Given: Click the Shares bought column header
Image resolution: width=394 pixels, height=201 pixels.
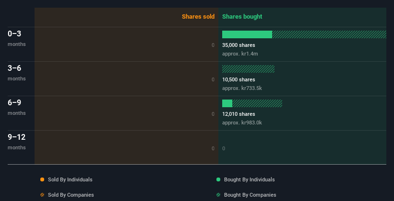Looking at the screenshot, I should pos(242,17).
